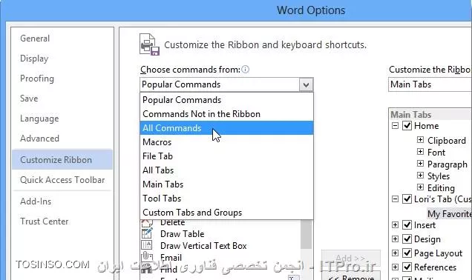472x280 pixels.
Task: Open the Main Tabs combo box
Action: point(430,84)
